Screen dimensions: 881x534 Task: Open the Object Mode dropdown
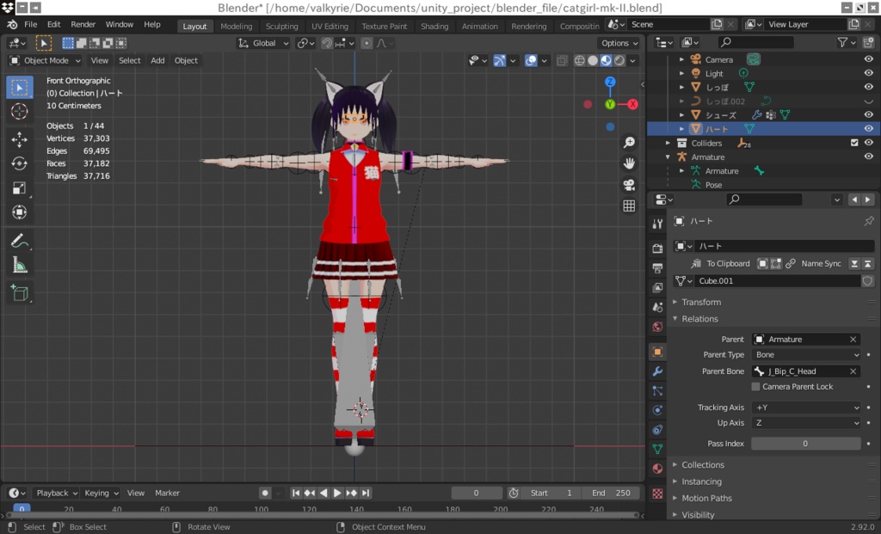click(x=45, y=60)
